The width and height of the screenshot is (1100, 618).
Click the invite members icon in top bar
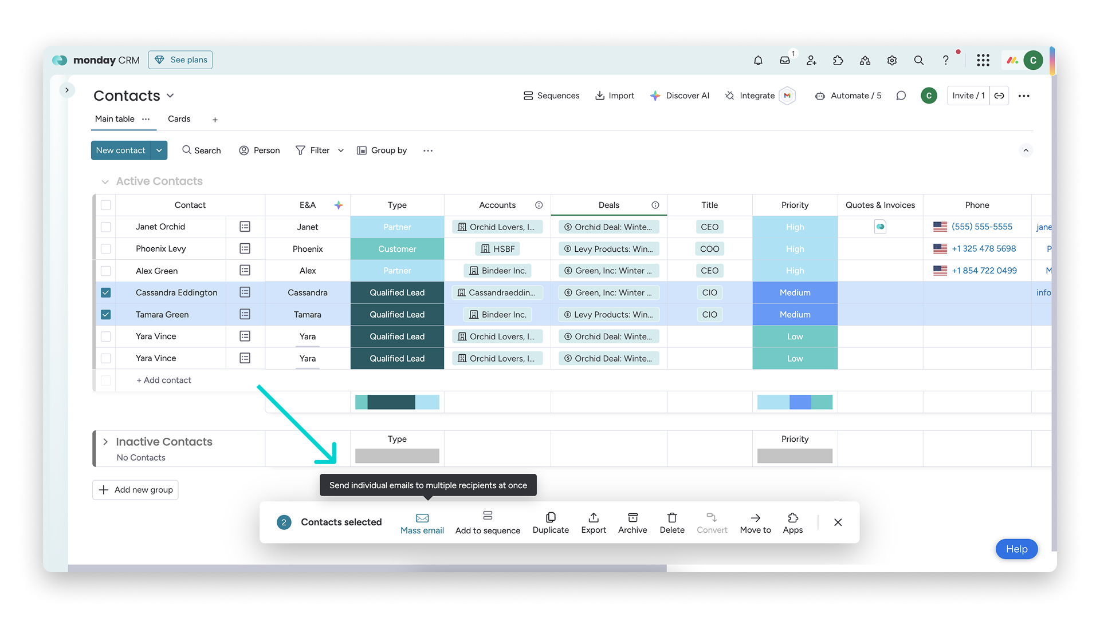pos(811,60)
